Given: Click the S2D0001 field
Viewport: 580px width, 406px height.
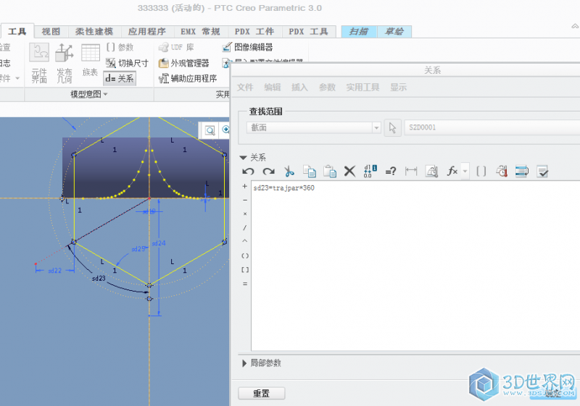Looking at the screenshot, I should pos(492,127).
